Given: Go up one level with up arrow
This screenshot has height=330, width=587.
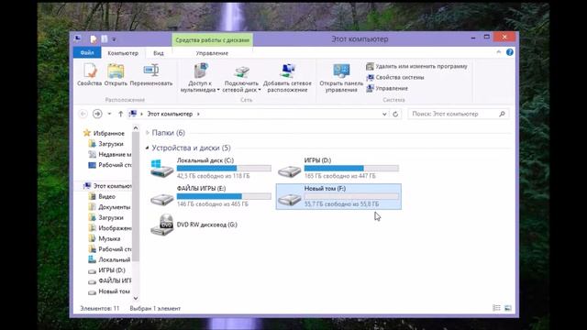Looking at the screenshot, I should pyautogui.click(x=120, y=114).
